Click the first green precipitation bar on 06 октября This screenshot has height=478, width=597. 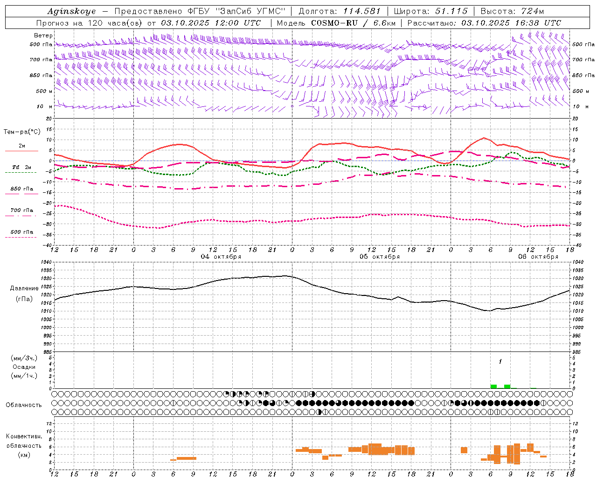(493, 387)
